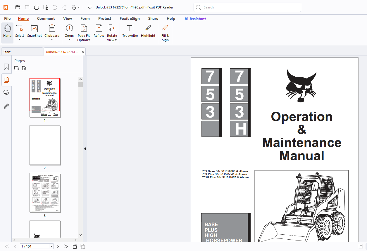Click the Zoom magnifier tool
The width and height of the screenshot is (367, 251).
tap(69, 31)
